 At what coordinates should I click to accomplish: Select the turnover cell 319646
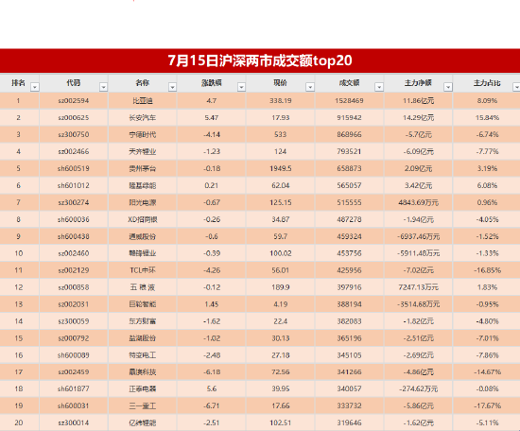tap(349, 422)
